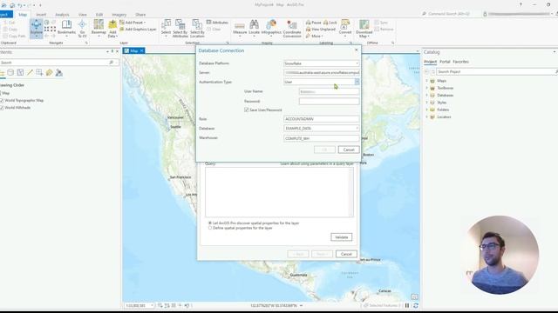This screenshot has height=313, width=558.
Task: Click the More labeling options button
Action: pos(315,36)
